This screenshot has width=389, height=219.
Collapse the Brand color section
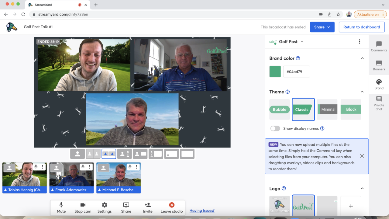(362, 58)
